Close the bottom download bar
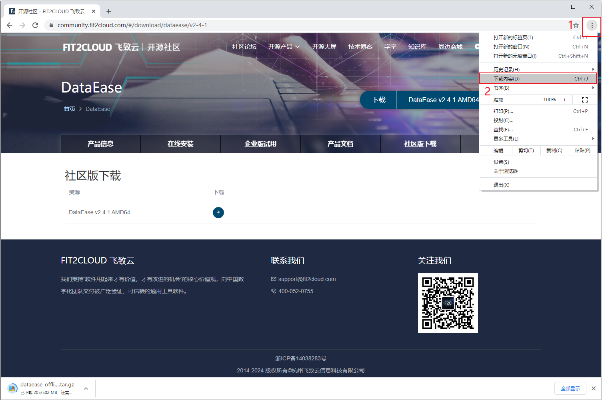 pyautogui.click(x=594, y=388)
